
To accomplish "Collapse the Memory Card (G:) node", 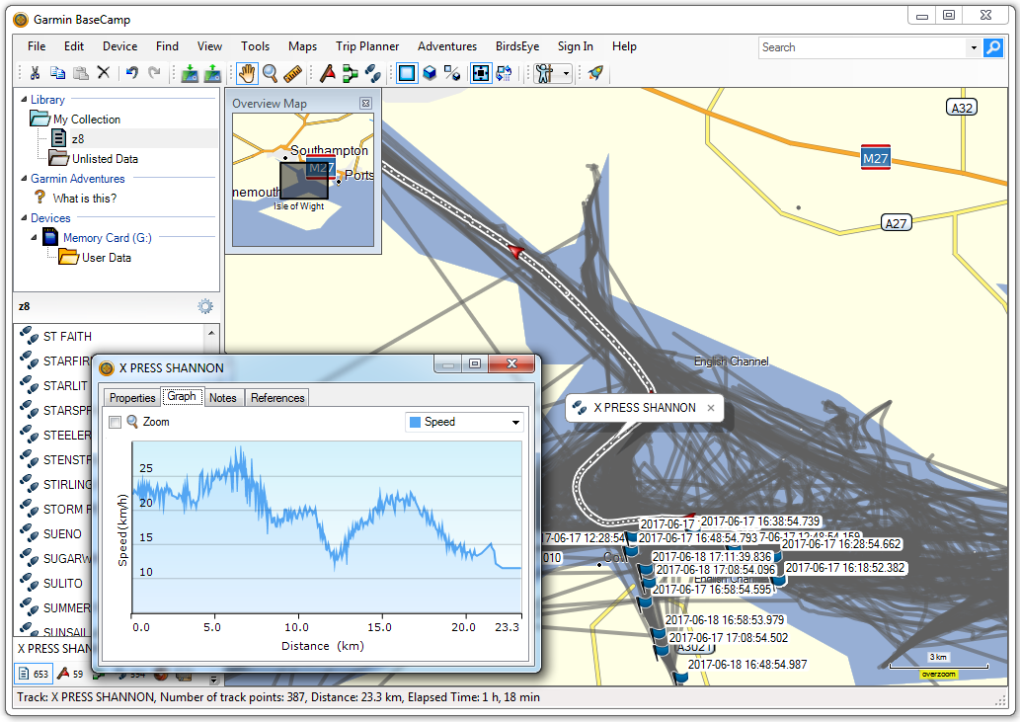I will pyautogui.click(x=34, y=237).
